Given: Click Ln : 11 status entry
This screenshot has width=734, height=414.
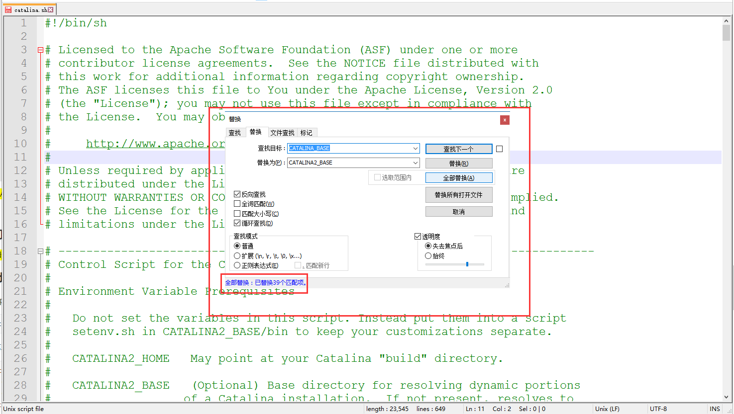Looking at the screenshot, I should point(475,409).
